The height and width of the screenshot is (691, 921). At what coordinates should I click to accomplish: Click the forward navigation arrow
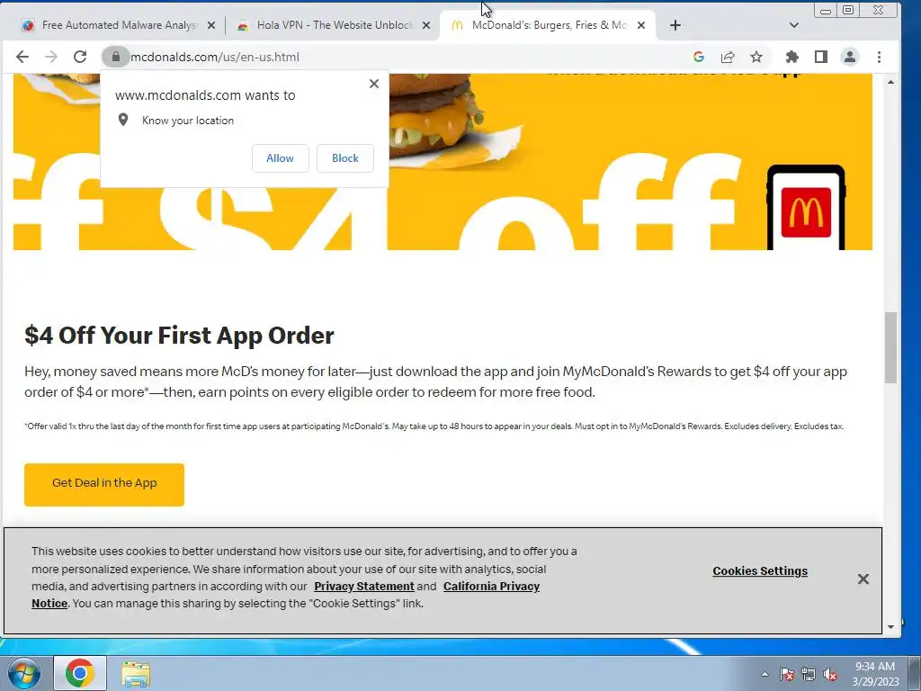[51, 57]
